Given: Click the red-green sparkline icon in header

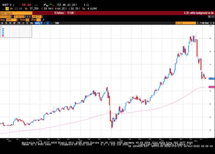Looking at the screenshot, I should tap(52, 5).
